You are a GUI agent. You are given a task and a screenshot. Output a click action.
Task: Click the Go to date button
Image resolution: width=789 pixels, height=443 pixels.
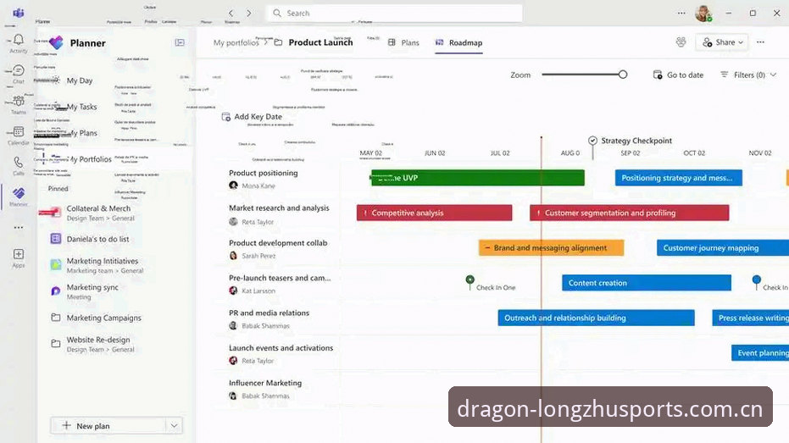point(678,75)
